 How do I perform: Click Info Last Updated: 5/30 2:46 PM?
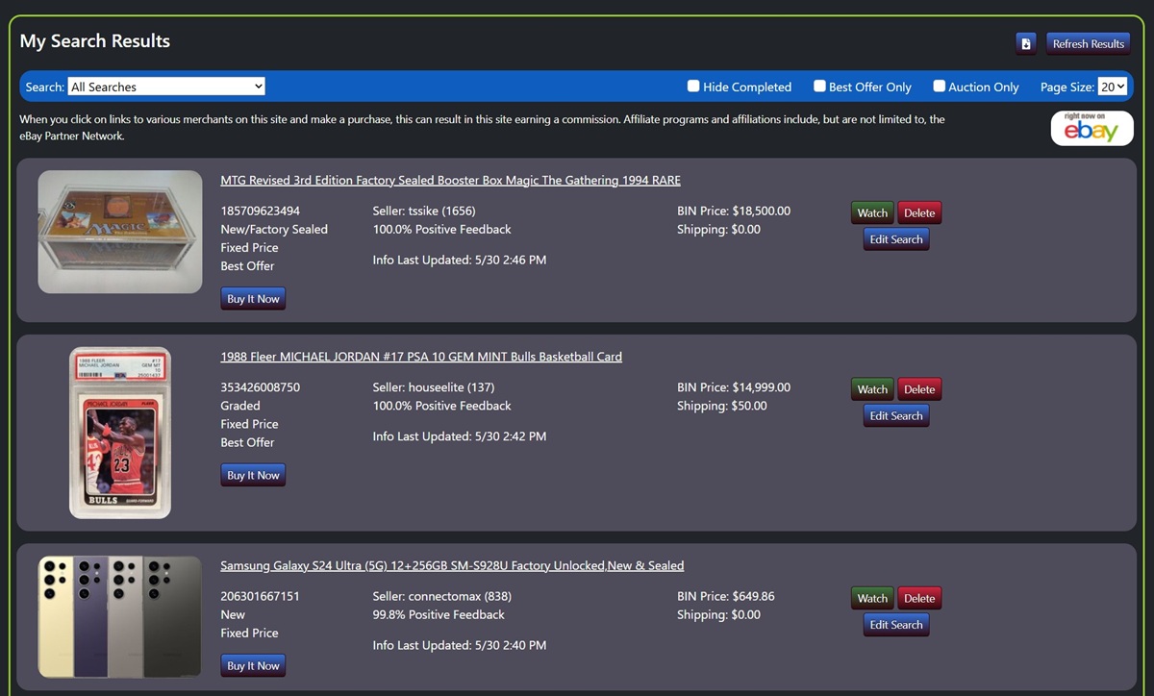[460, 260]
